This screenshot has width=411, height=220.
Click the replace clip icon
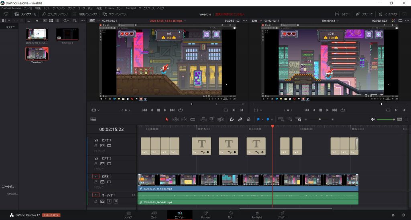pos(221,119)
